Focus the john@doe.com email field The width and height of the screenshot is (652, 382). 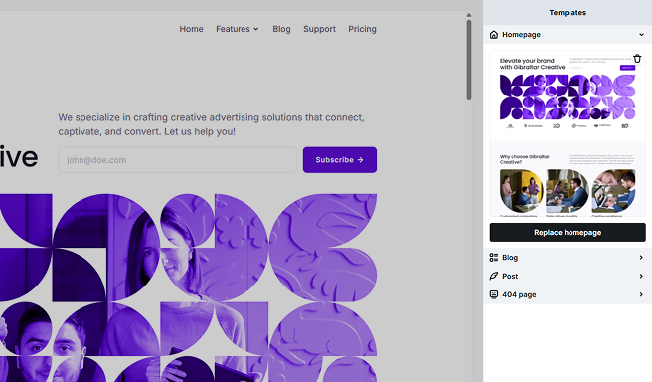pos(178,160)
